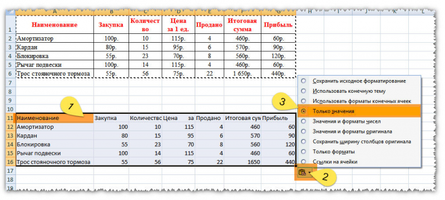The width and height of the screenshot is (445, 200).
Task: Click 'Наименование' cell in row 11
Action: pos(55,118)
